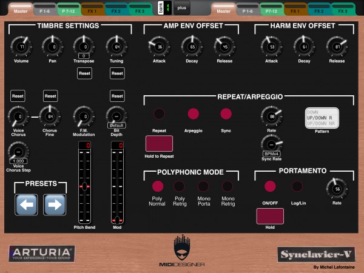Select Poly Retrig polyphonic mode
The width and height of the screenshot is (364, 273).
(x=179, y=186)
